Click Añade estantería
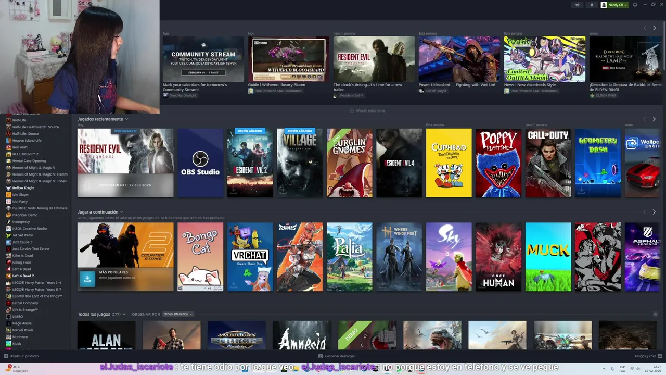Viewport: 666px width, 375px height. coord(367,111)
